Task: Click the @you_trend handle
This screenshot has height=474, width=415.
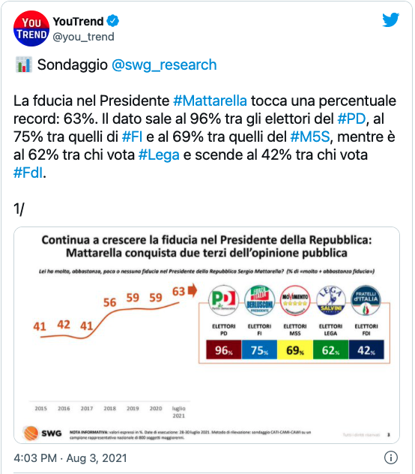Action: (84, 37)
